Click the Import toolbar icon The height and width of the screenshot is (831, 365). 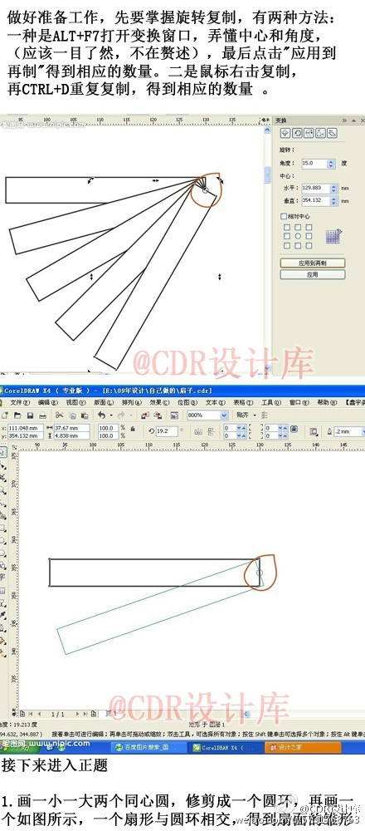click(x=145, y=415)
